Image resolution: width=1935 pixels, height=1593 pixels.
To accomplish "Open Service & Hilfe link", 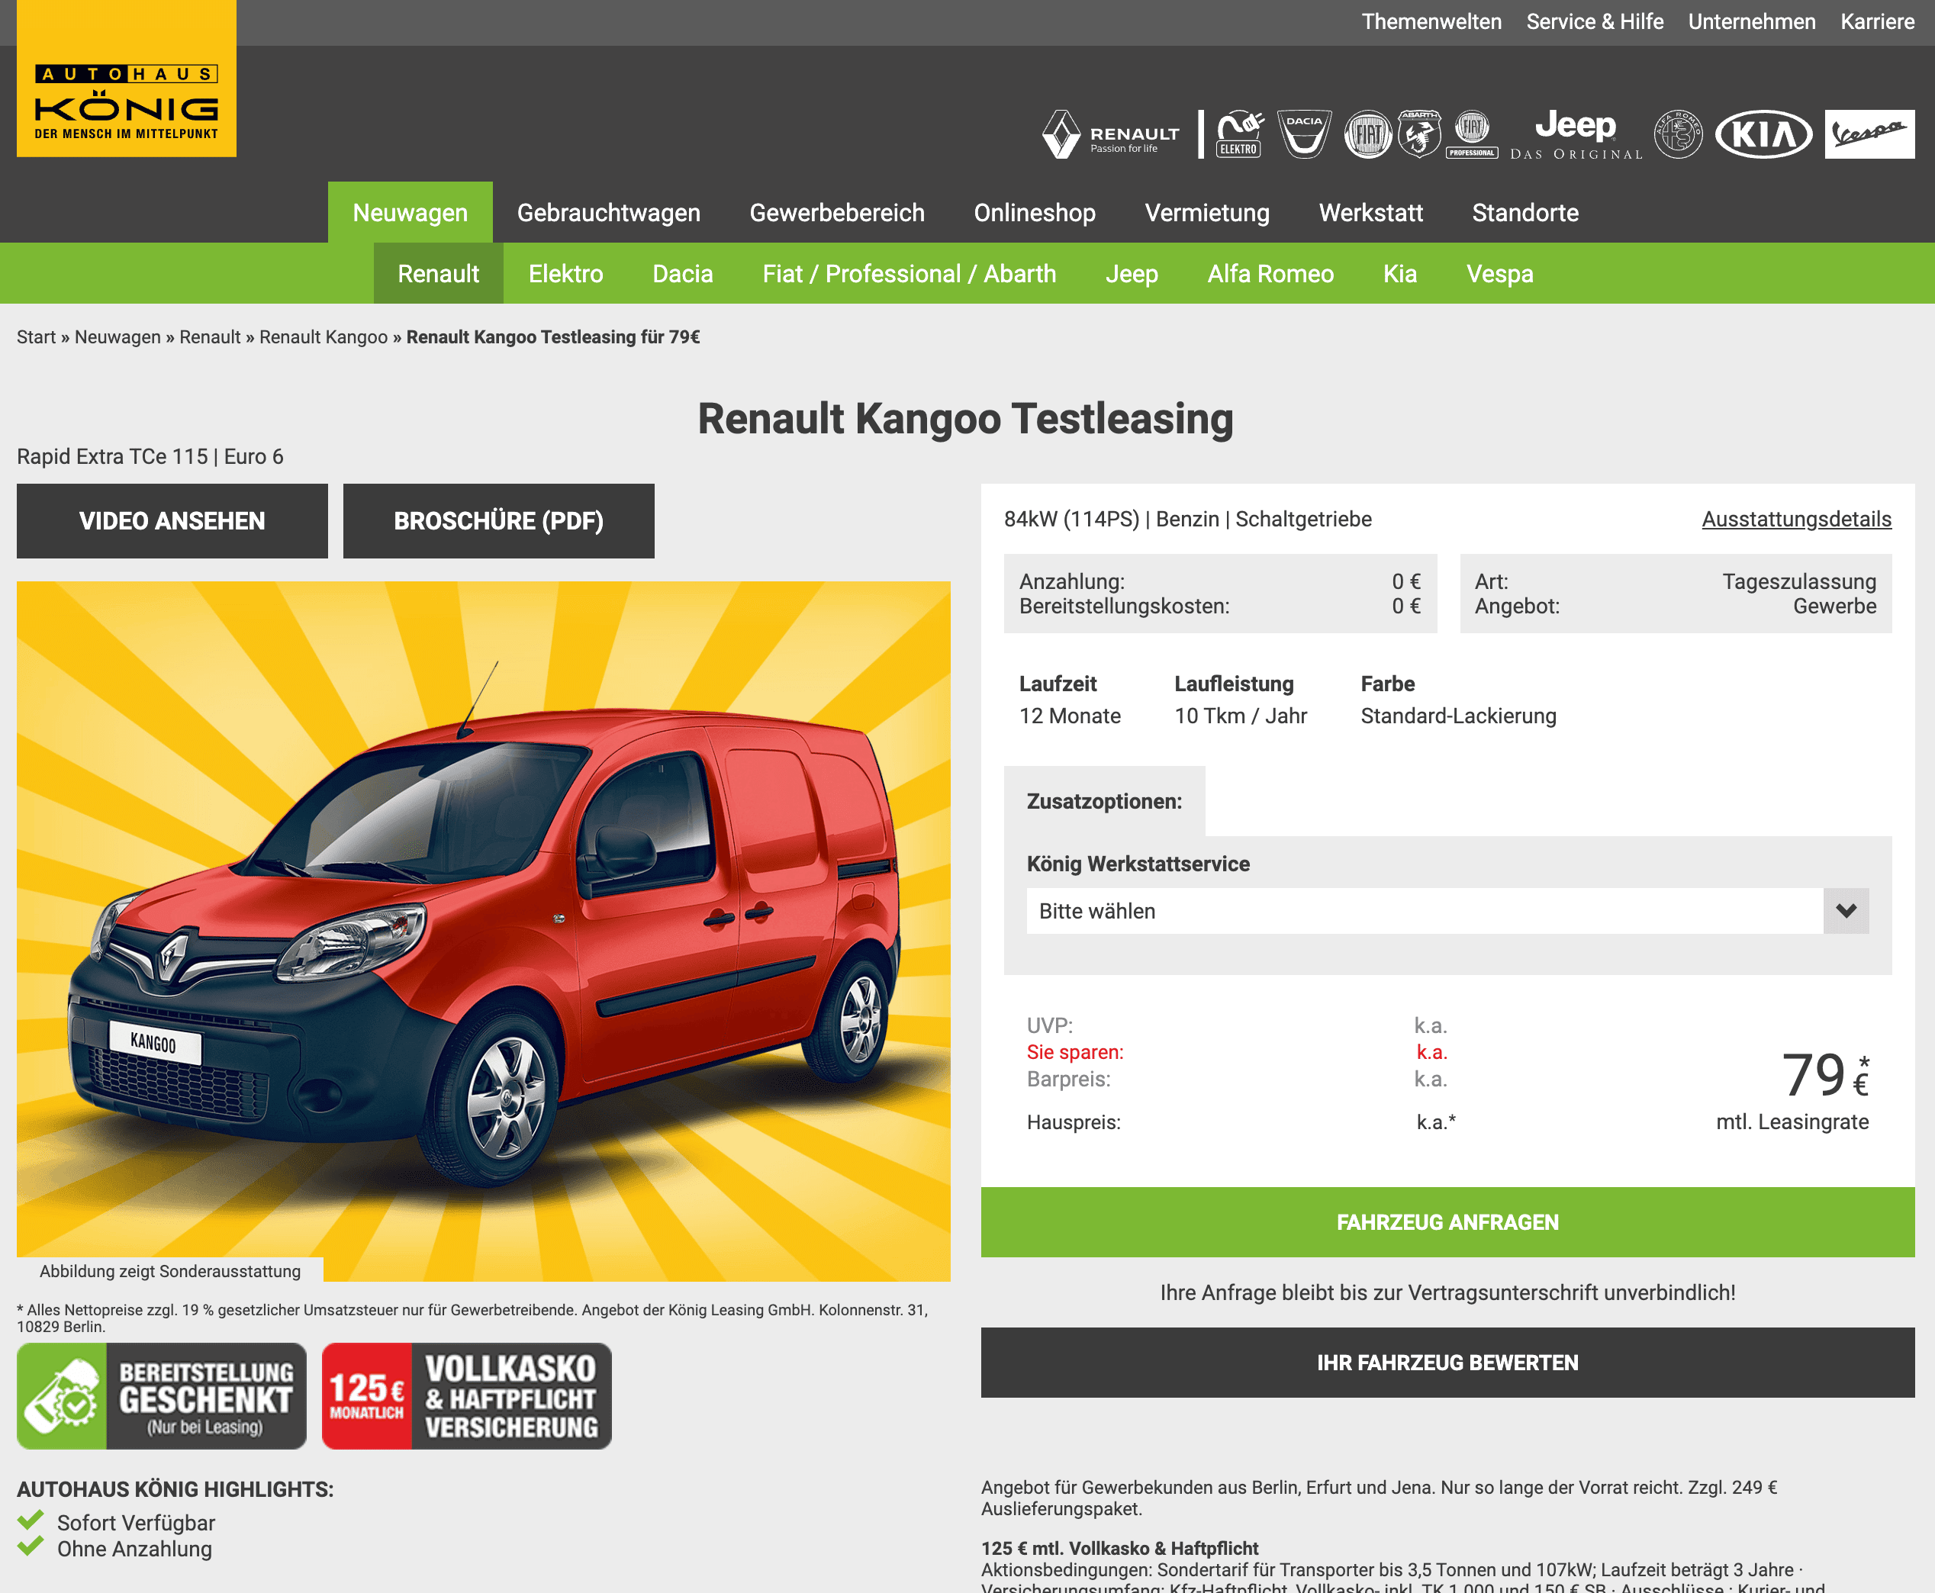I will 1595,22.
